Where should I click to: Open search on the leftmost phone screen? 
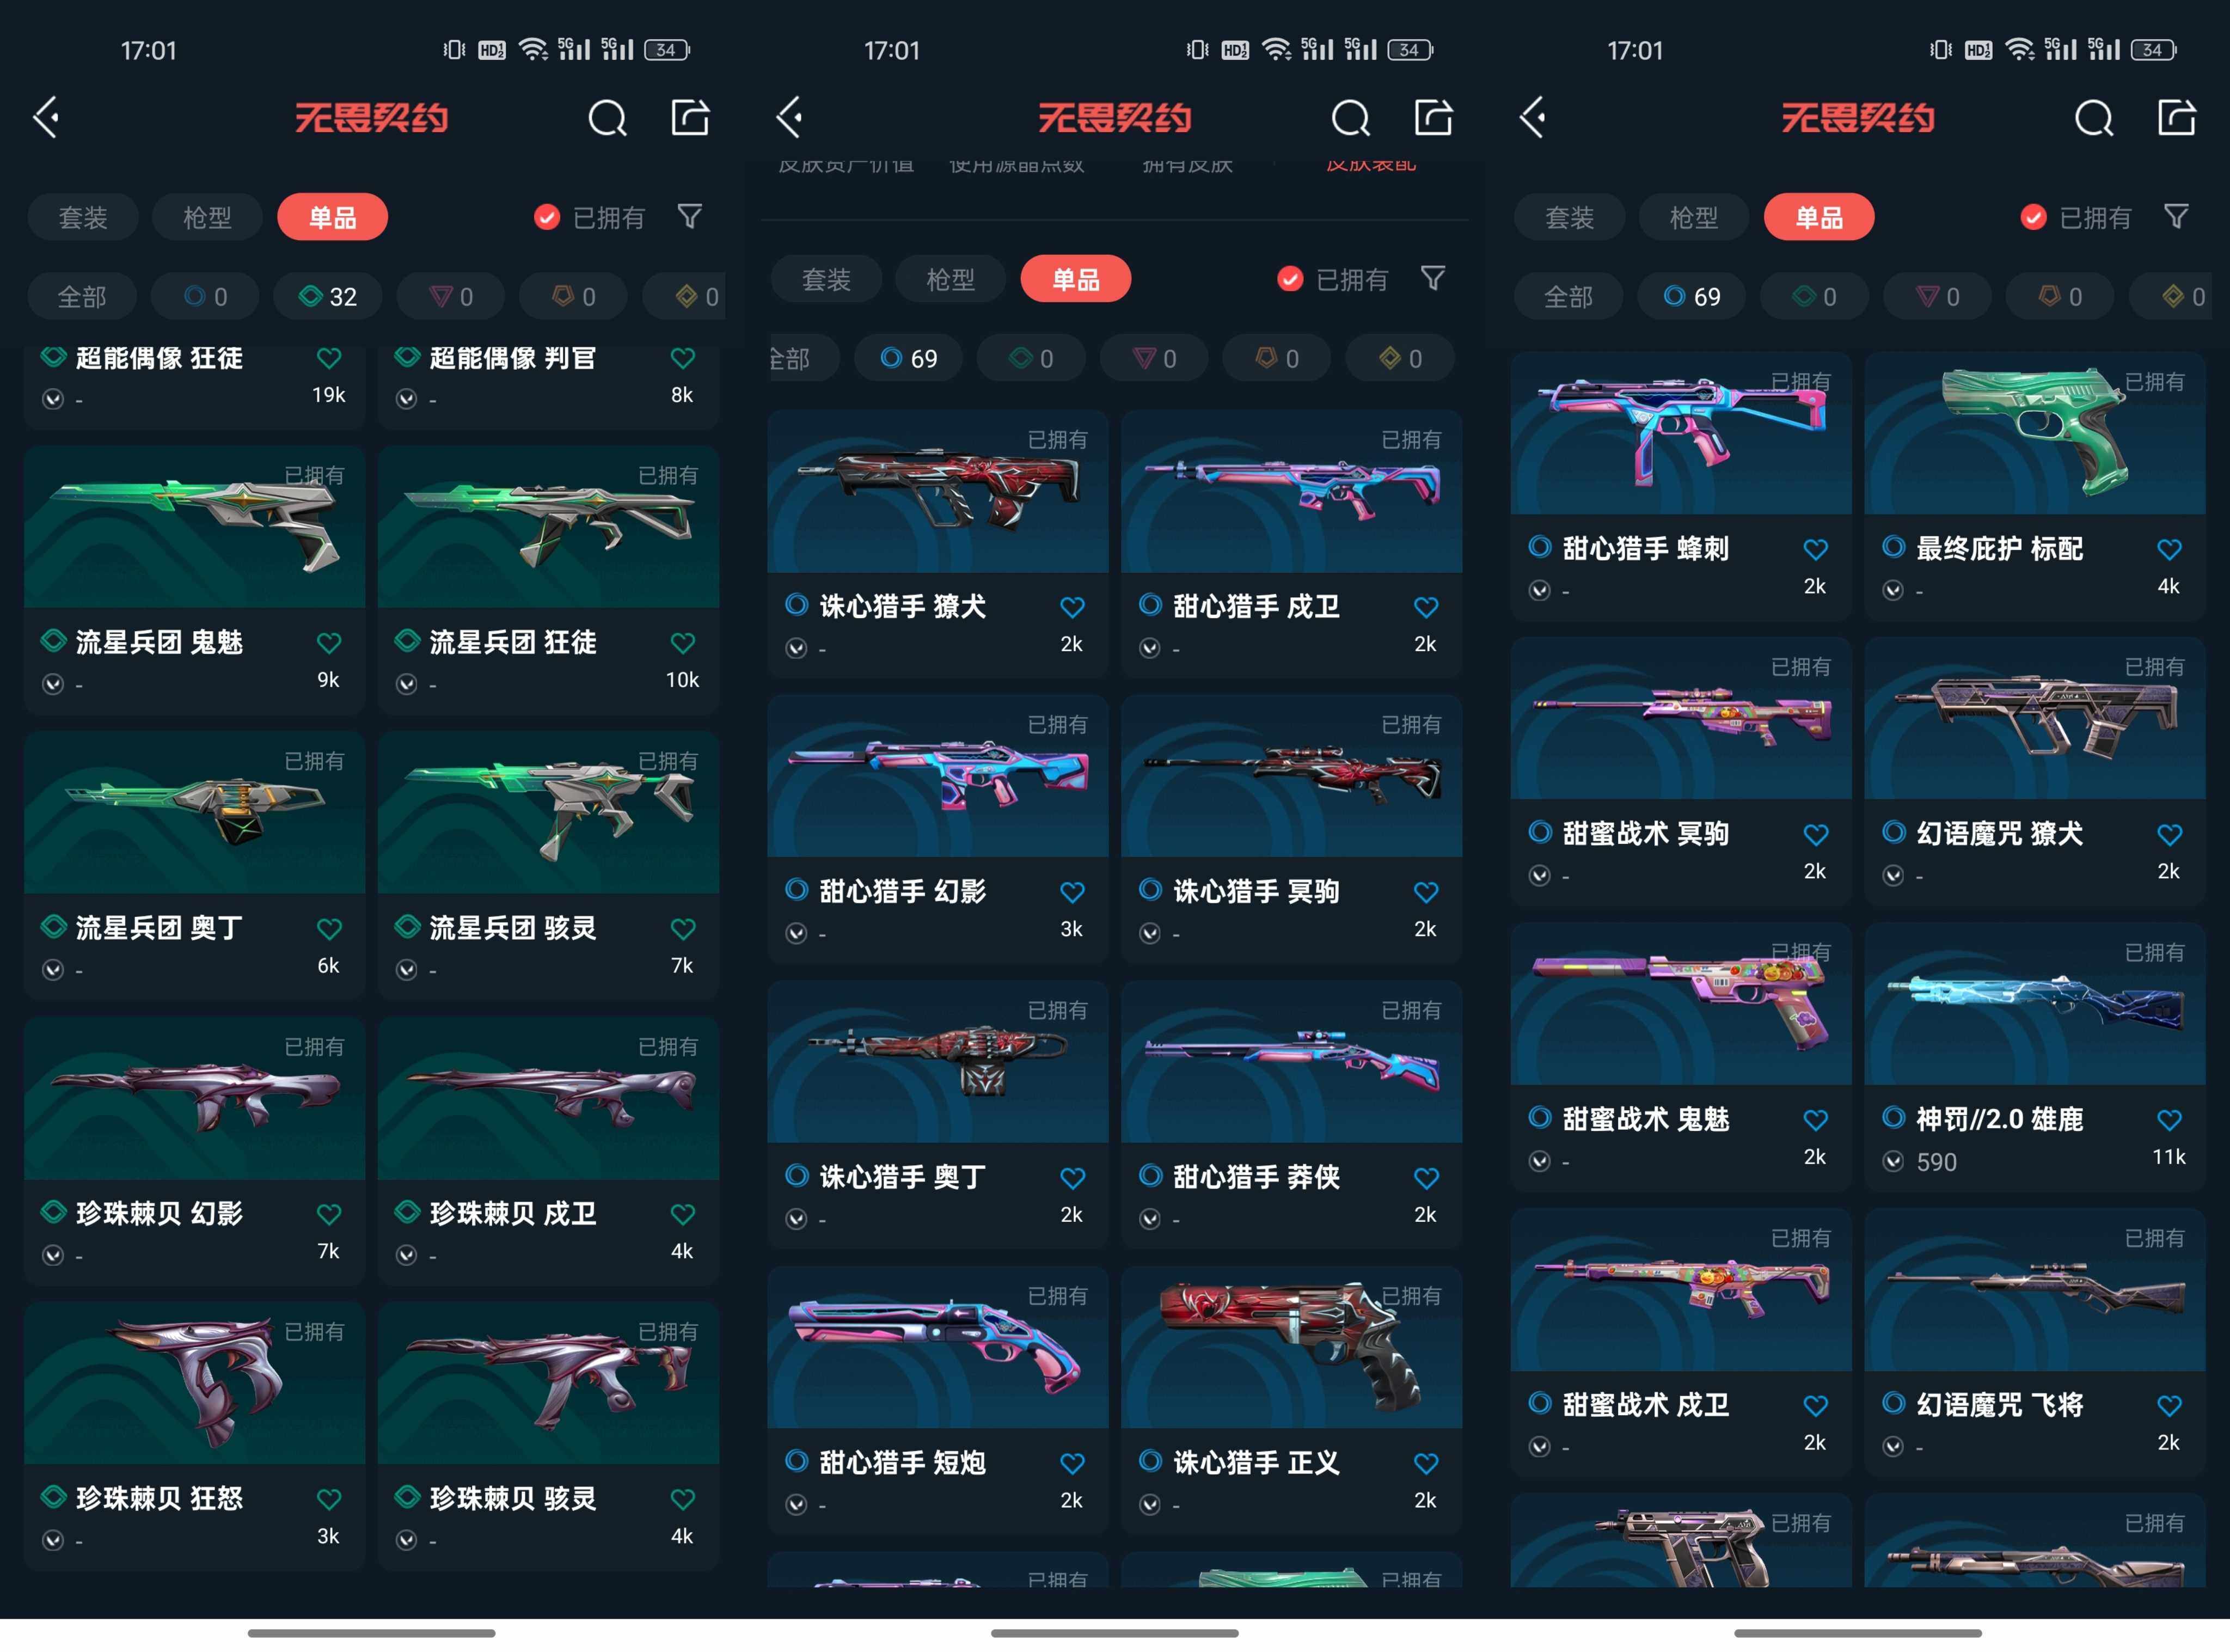point(607,118)
